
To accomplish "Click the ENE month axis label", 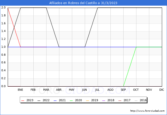I will click(x=20, y=90).
